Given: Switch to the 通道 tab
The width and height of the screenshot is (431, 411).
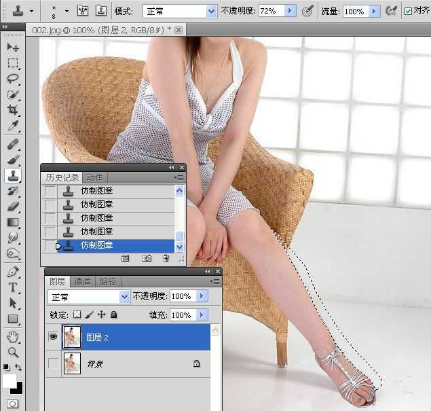Looking at the screenshot, I should tap(82, 282).
